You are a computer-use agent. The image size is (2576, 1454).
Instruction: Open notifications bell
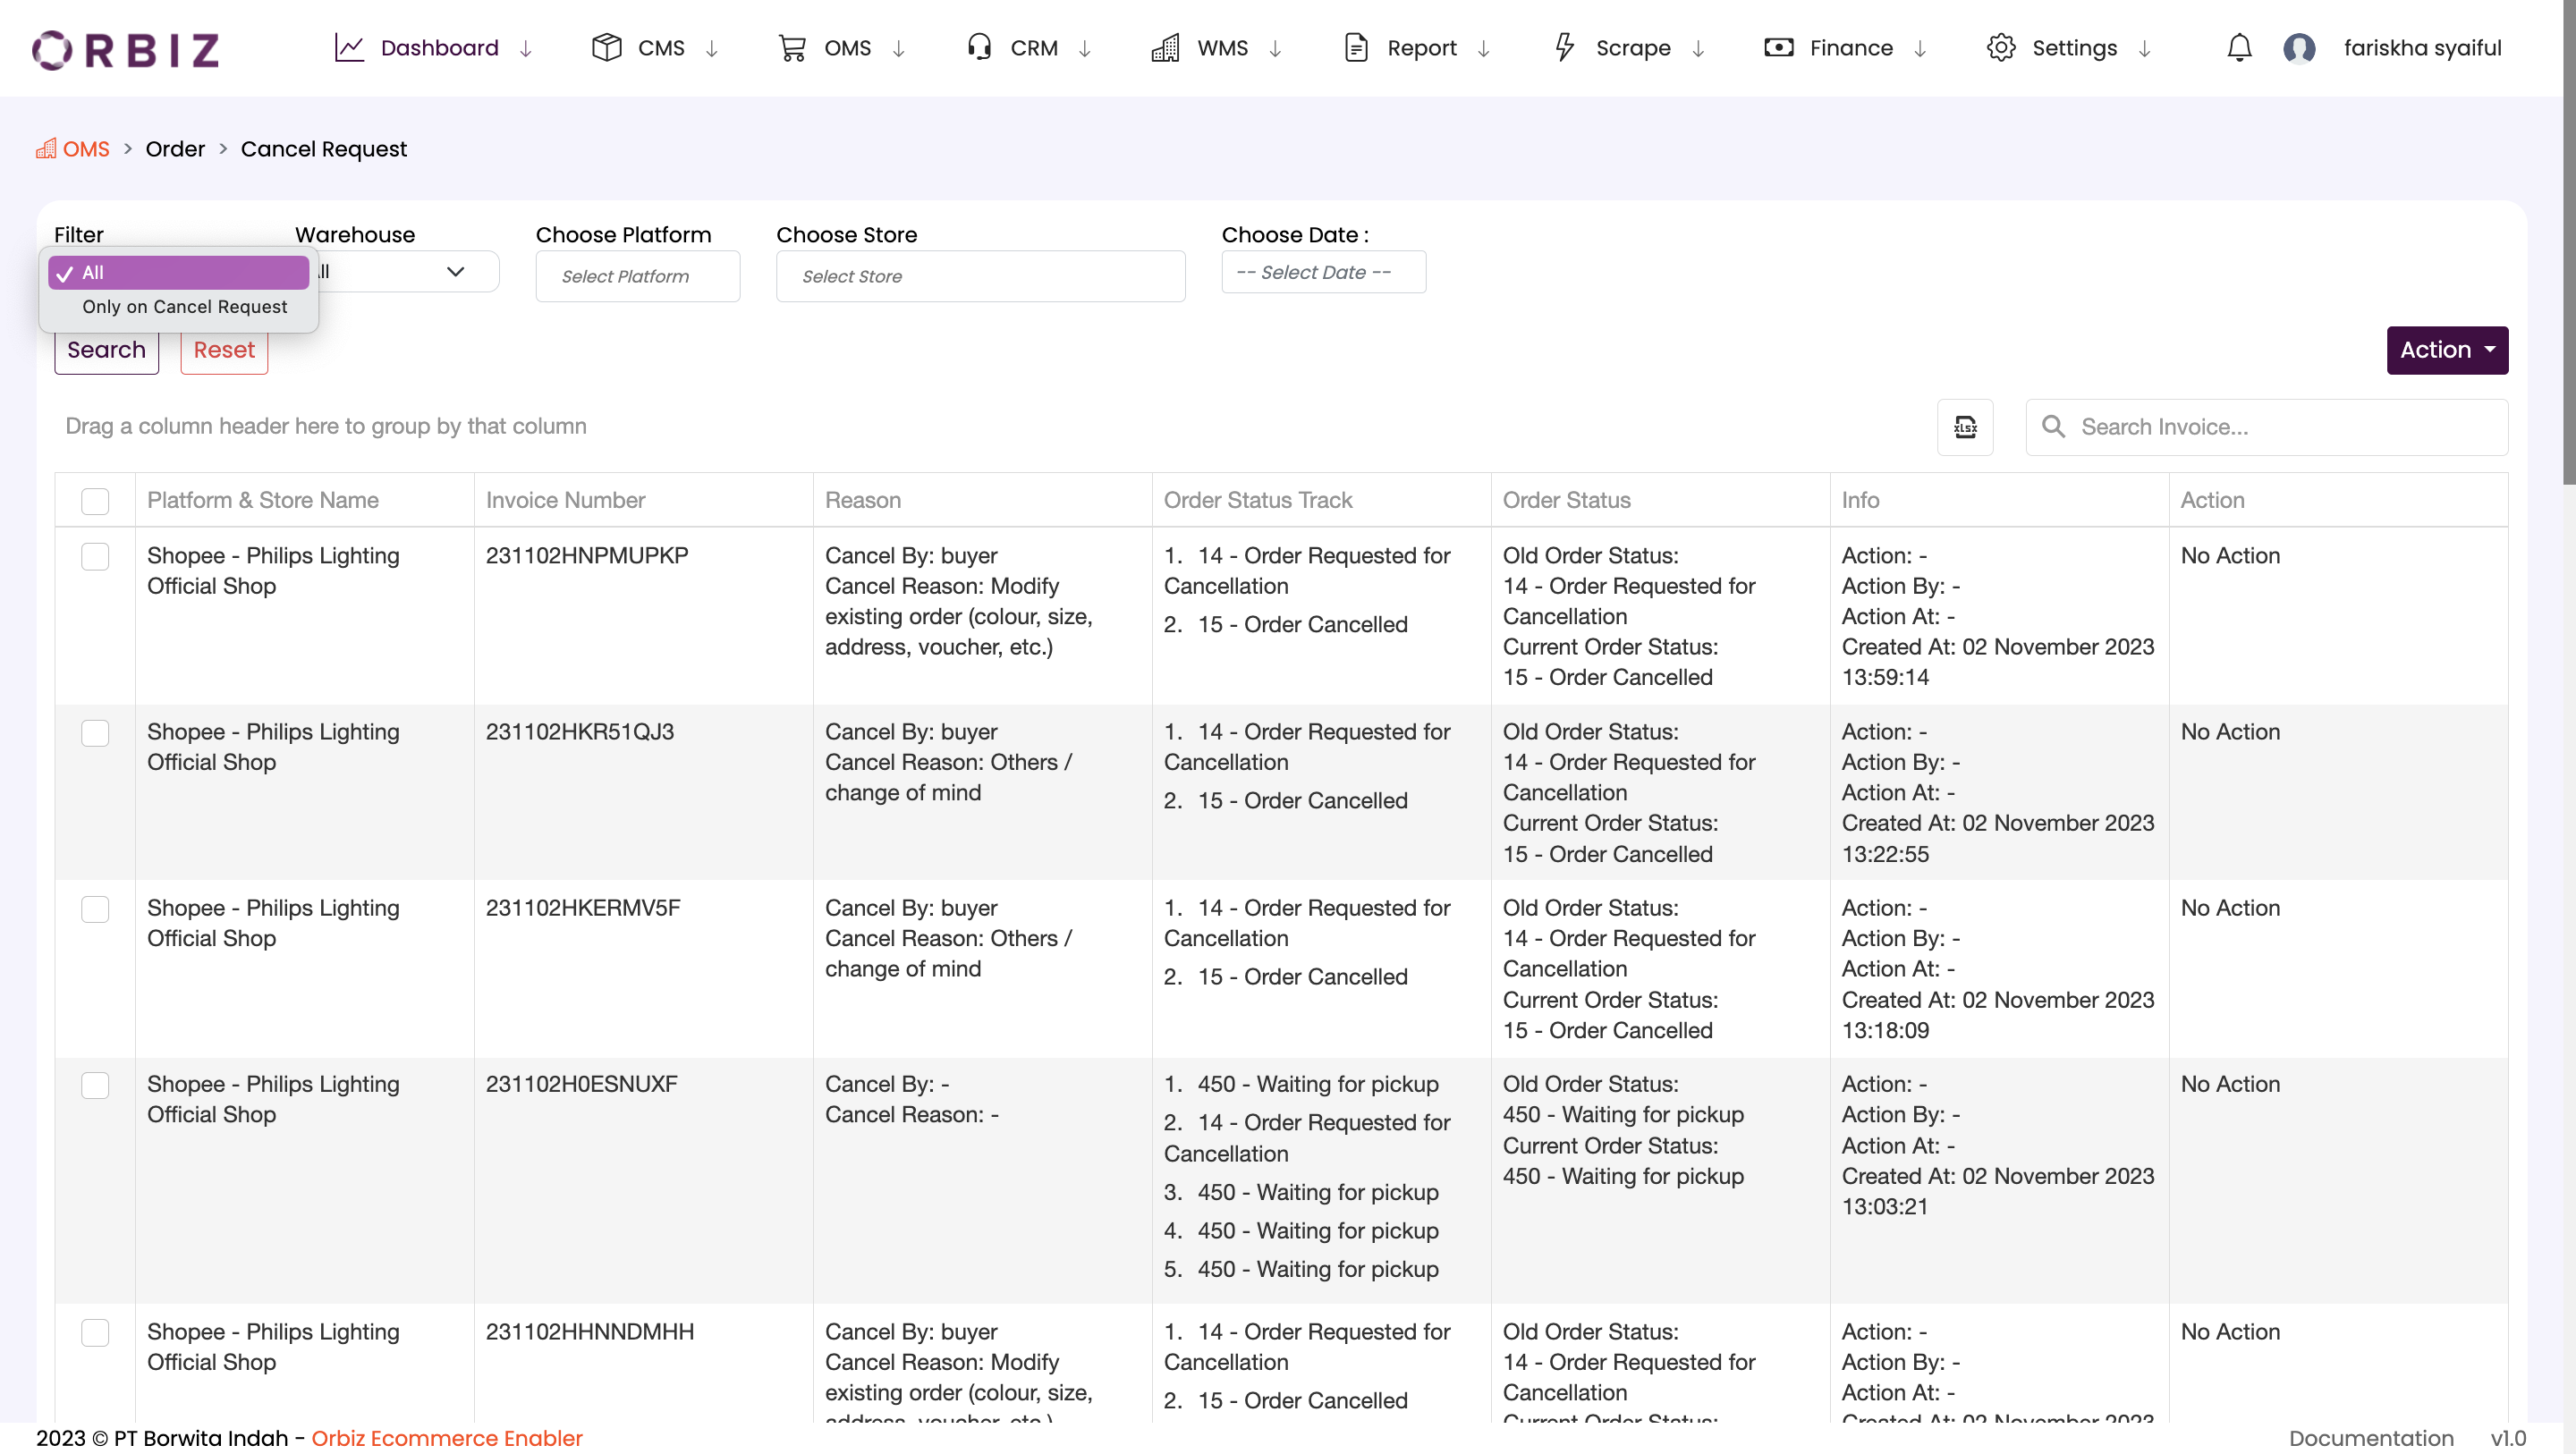click(x=2239, y=48)
